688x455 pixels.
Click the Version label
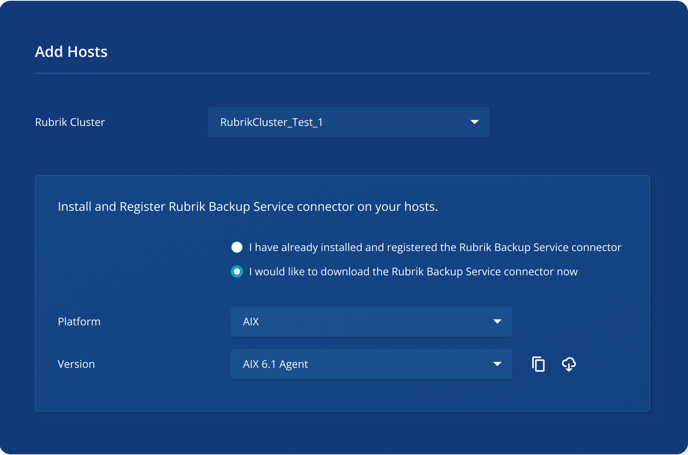point(76,364)
